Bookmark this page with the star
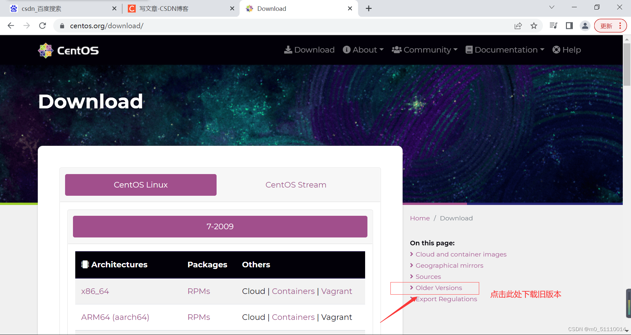631x335 pixels. 534,26
